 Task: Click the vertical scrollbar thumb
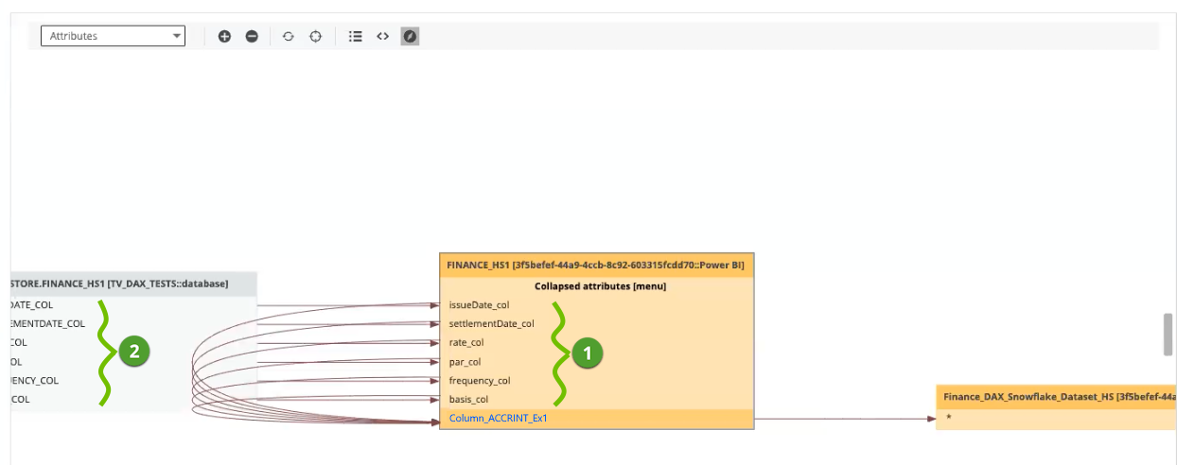point(1168,334)
